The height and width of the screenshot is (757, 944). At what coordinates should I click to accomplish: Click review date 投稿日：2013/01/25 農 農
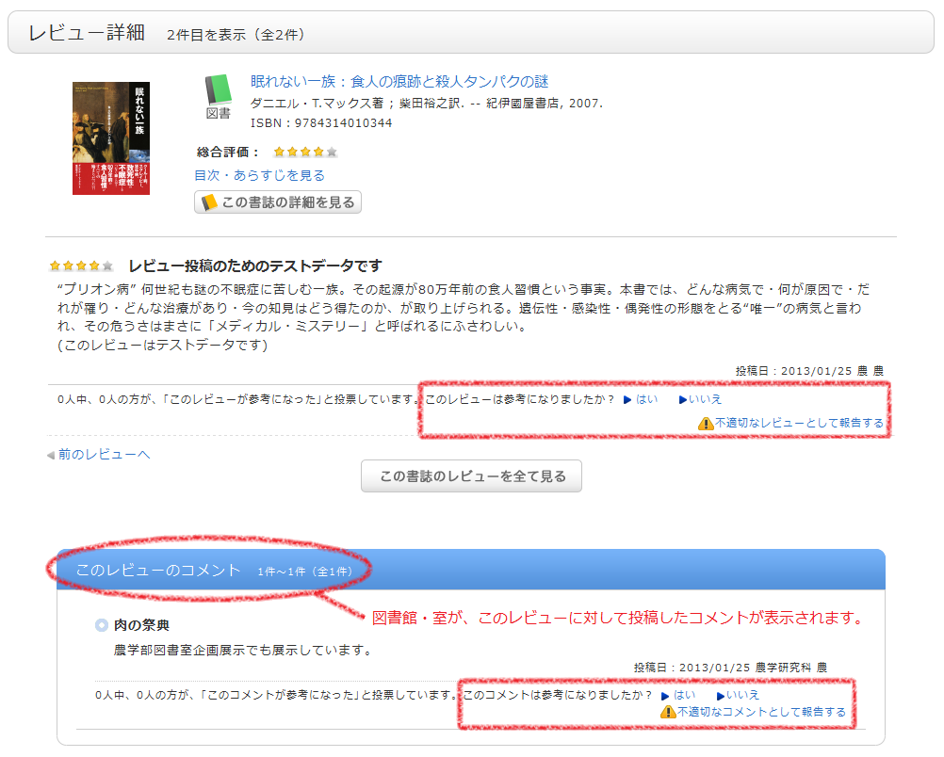pyautogui.click(x=809, y=371)
